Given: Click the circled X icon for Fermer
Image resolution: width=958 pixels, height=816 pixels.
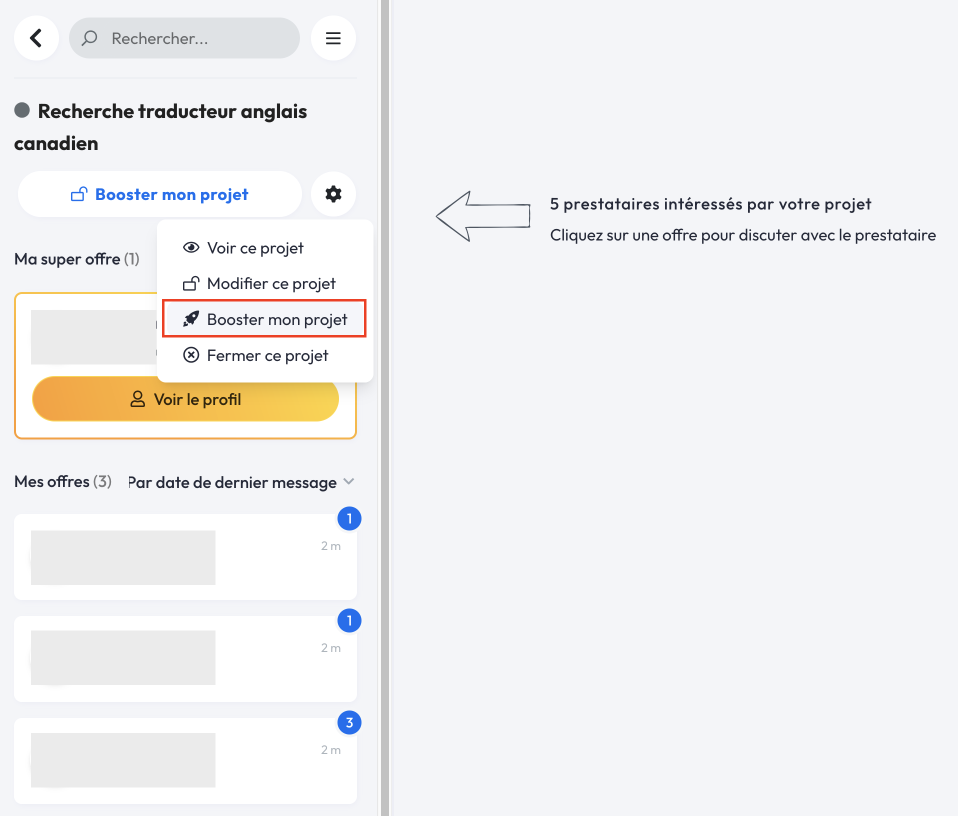Looking at the screenshot, I should coord(191,355).
